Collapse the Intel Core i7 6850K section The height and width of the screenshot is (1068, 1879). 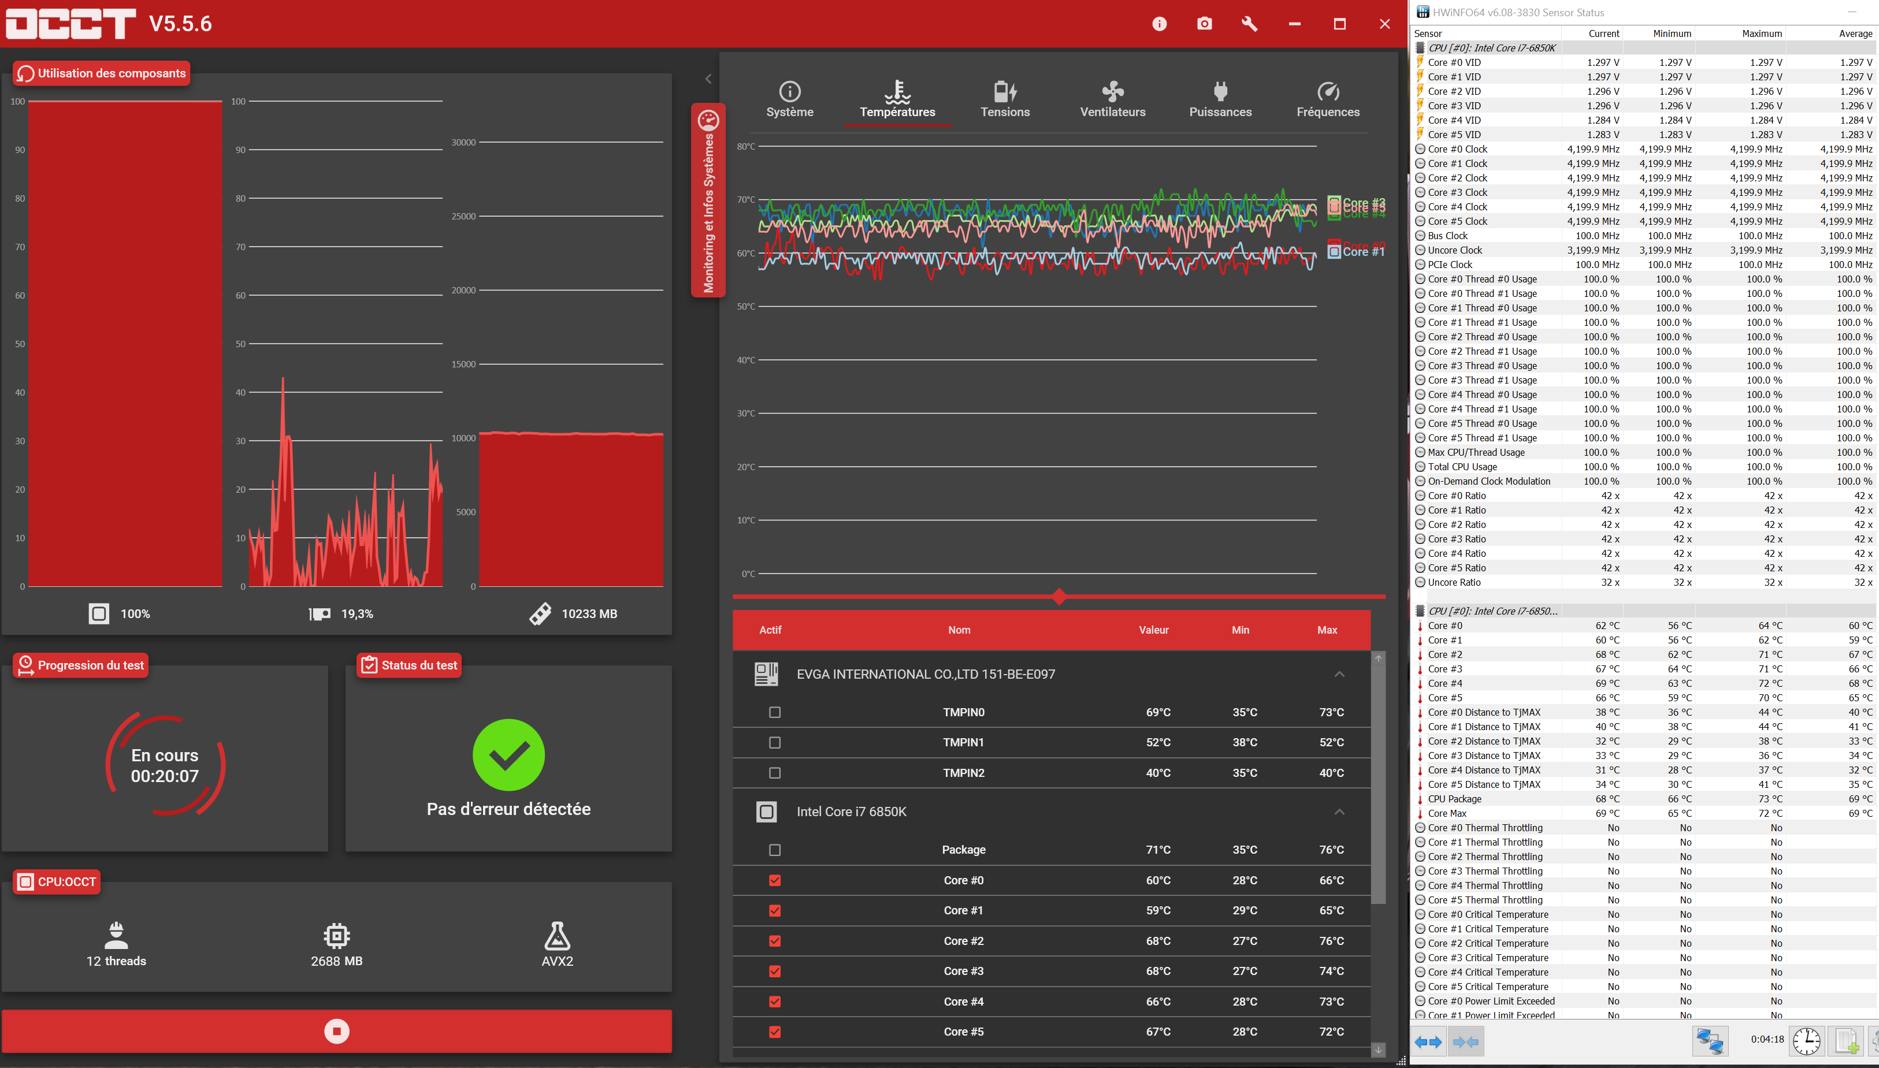coord(1339,812)
